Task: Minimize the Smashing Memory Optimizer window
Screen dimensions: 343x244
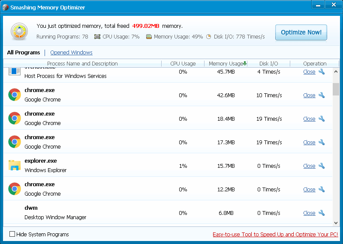Action: point(318,5)
